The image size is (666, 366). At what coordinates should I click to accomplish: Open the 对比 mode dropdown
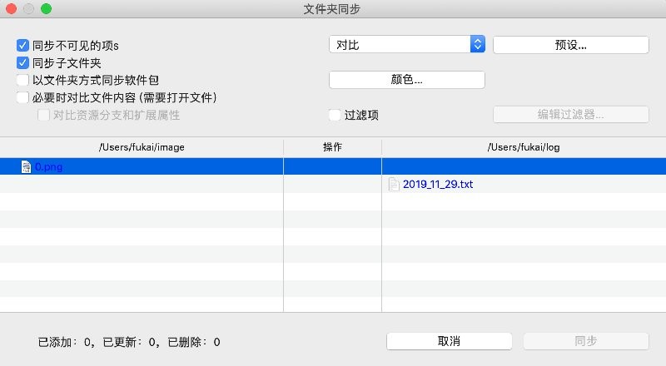coord(407,44)
